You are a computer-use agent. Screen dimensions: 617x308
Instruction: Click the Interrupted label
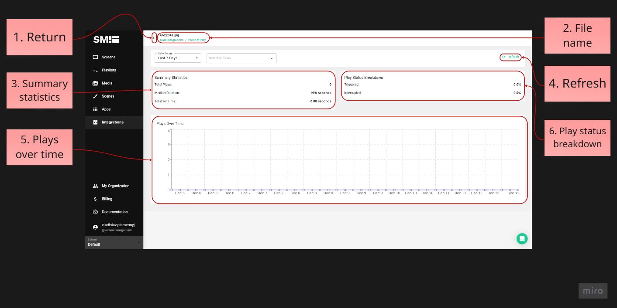(353, 93)
